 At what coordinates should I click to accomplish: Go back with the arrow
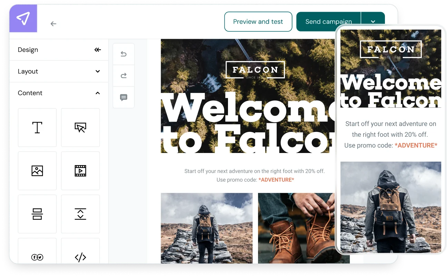click(x=53, y=23)
